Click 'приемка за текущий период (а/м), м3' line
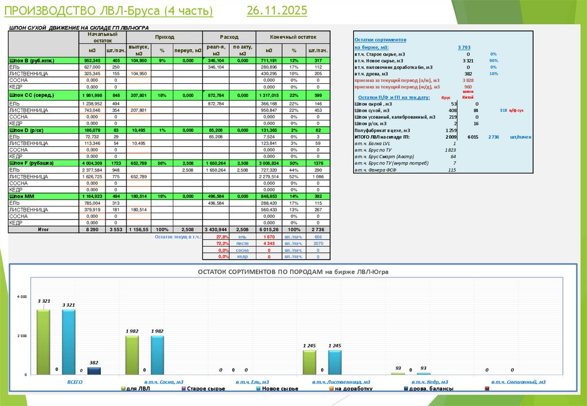The image size is (587, 406). (x=397, y=80)
